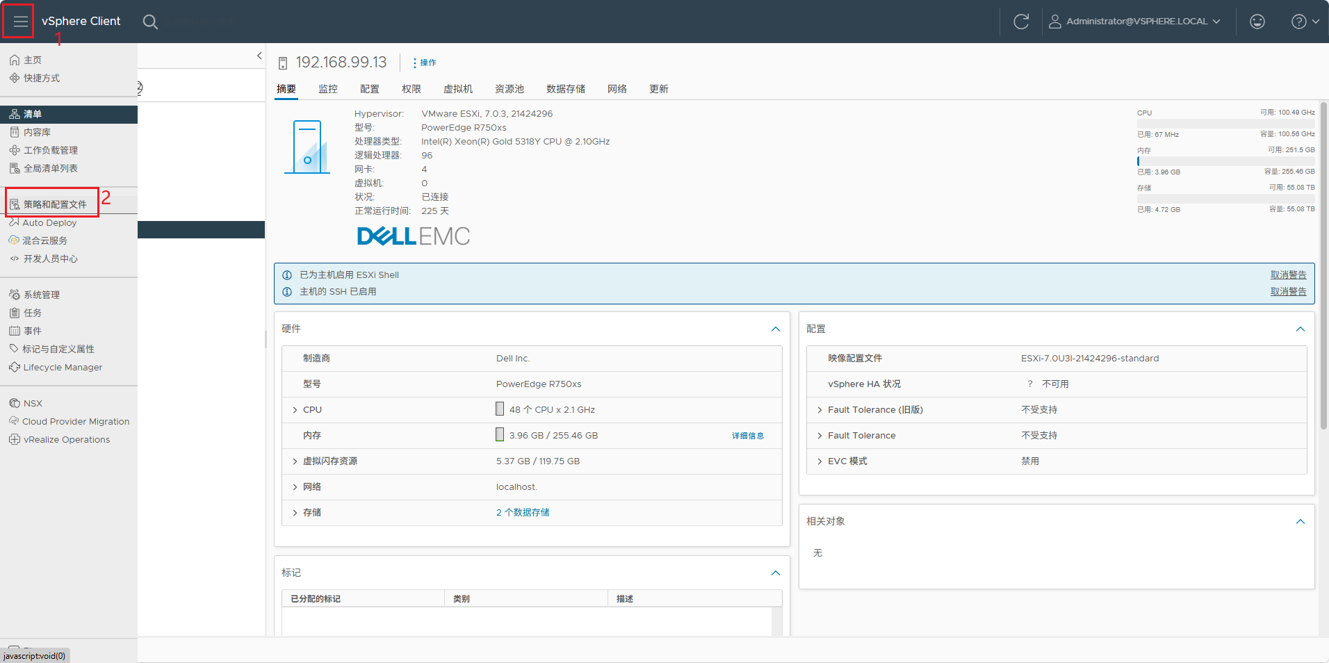Collapse the 硬件 panel

(x=776, y=329)
